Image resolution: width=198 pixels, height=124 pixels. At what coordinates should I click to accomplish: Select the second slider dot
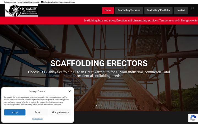coord(99,105)
